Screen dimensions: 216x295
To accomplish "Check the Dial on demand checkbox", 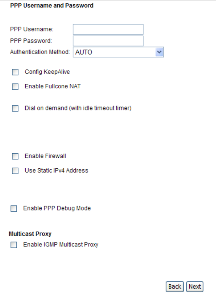I will point(15,109).
